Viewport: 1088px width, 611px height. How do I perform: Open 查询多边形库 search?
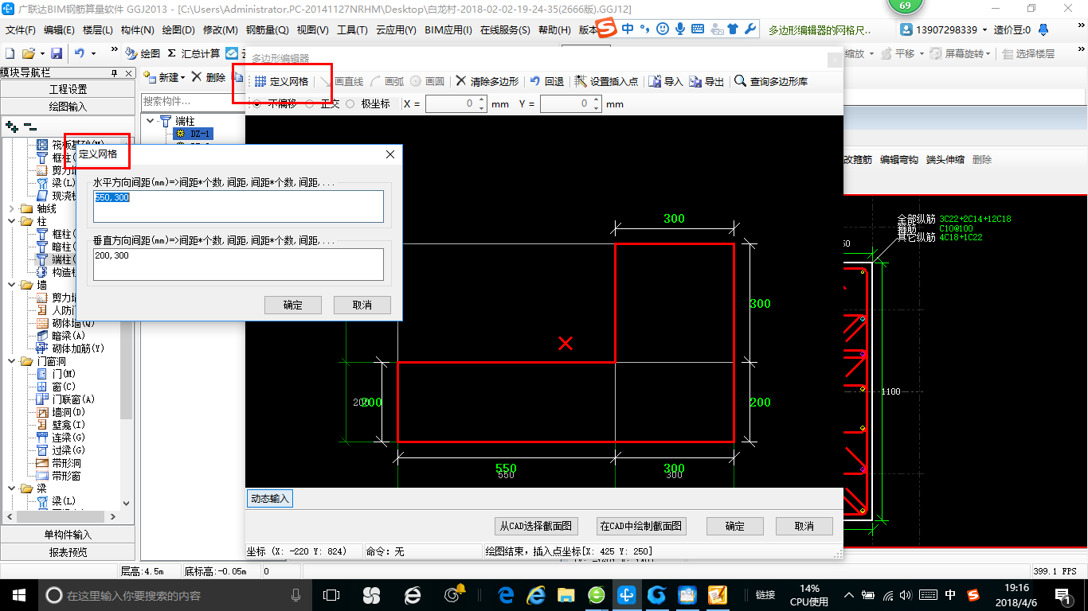point(771,81)
